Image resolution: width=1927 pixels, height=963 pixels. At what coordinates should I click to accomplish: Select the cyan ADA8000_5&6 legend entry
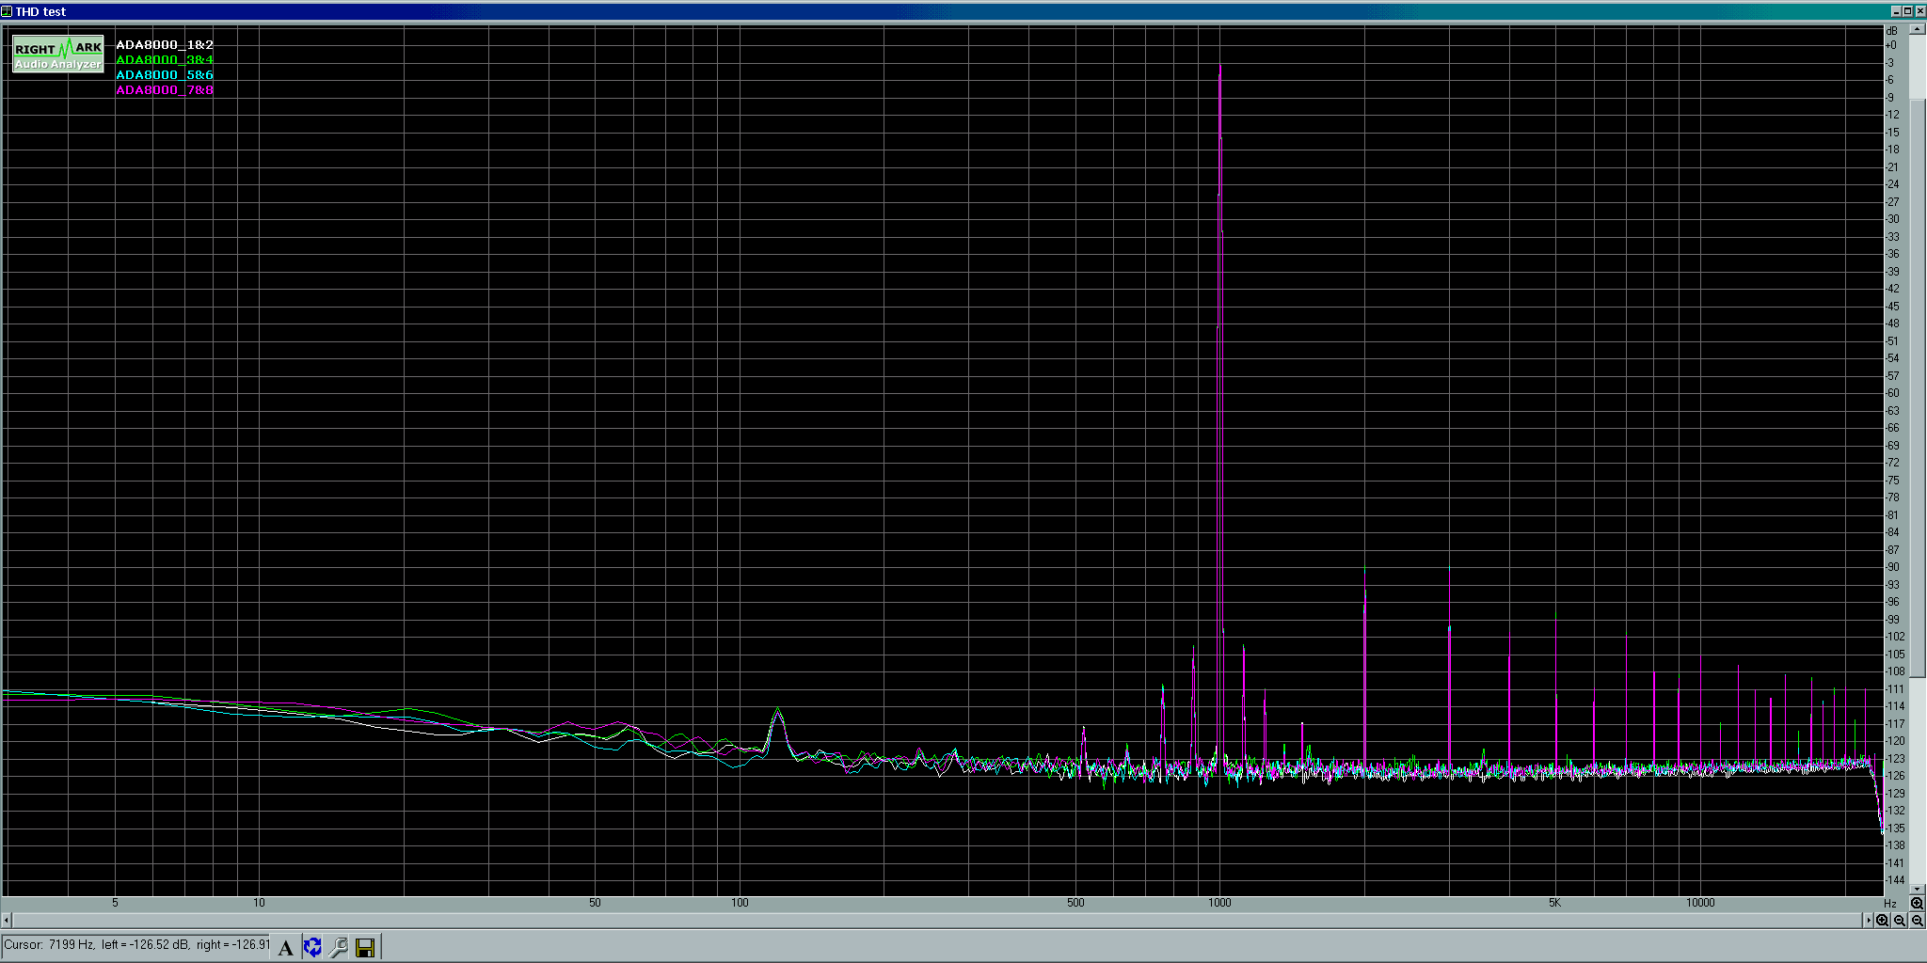[165, 74]
